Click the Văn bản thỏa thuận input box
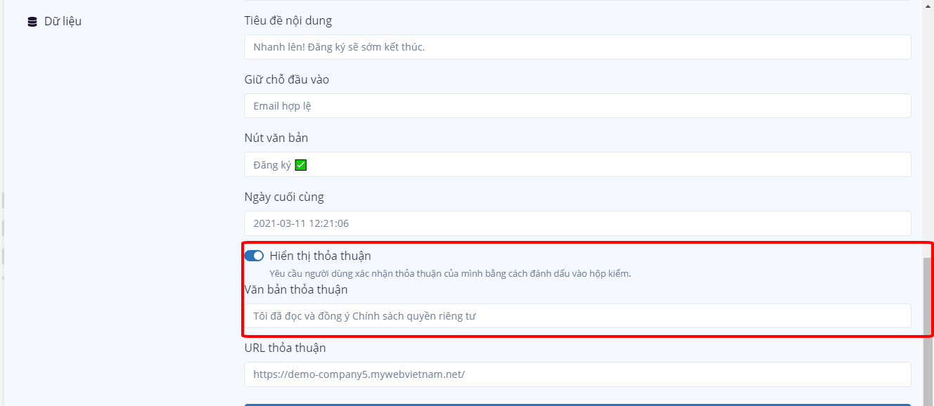Viewport: 934px width, 406px height. click(577, 315)
